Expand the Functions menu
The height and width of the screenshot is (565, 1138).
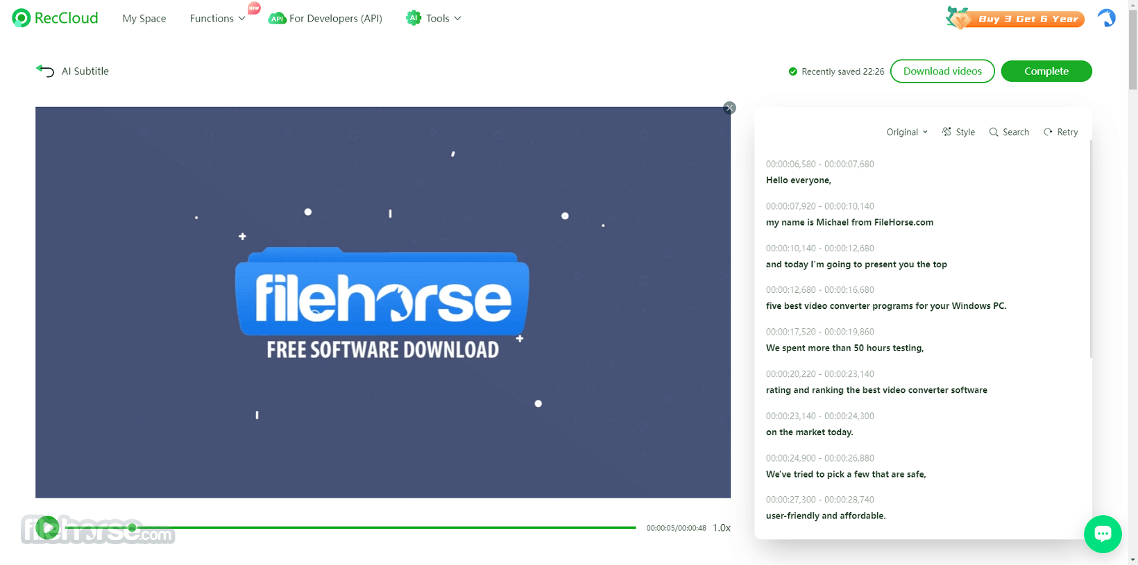[217, 19]
